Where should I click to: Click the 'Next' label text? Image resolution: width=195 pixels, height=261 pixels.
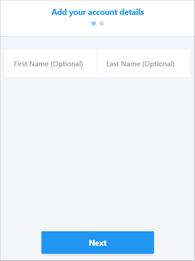tap(98, 243)
